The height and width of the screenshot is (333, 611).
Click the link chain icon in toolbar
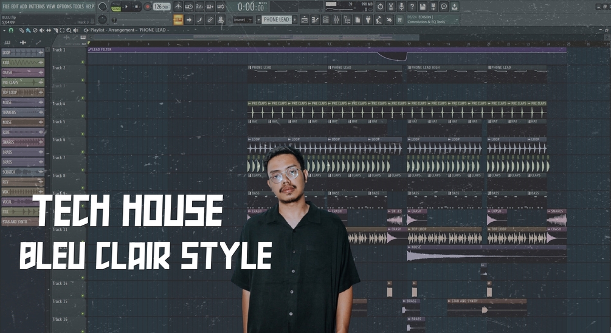tap(210, 19)
